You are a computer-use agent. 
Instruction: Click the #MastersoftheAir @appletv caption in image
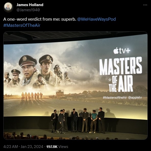[x=122, y=97]
